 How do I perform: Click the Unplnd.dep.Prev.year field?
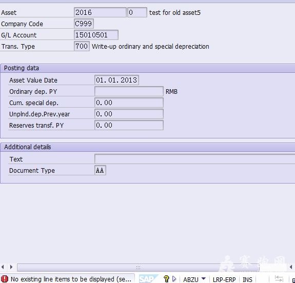(129, 114)
